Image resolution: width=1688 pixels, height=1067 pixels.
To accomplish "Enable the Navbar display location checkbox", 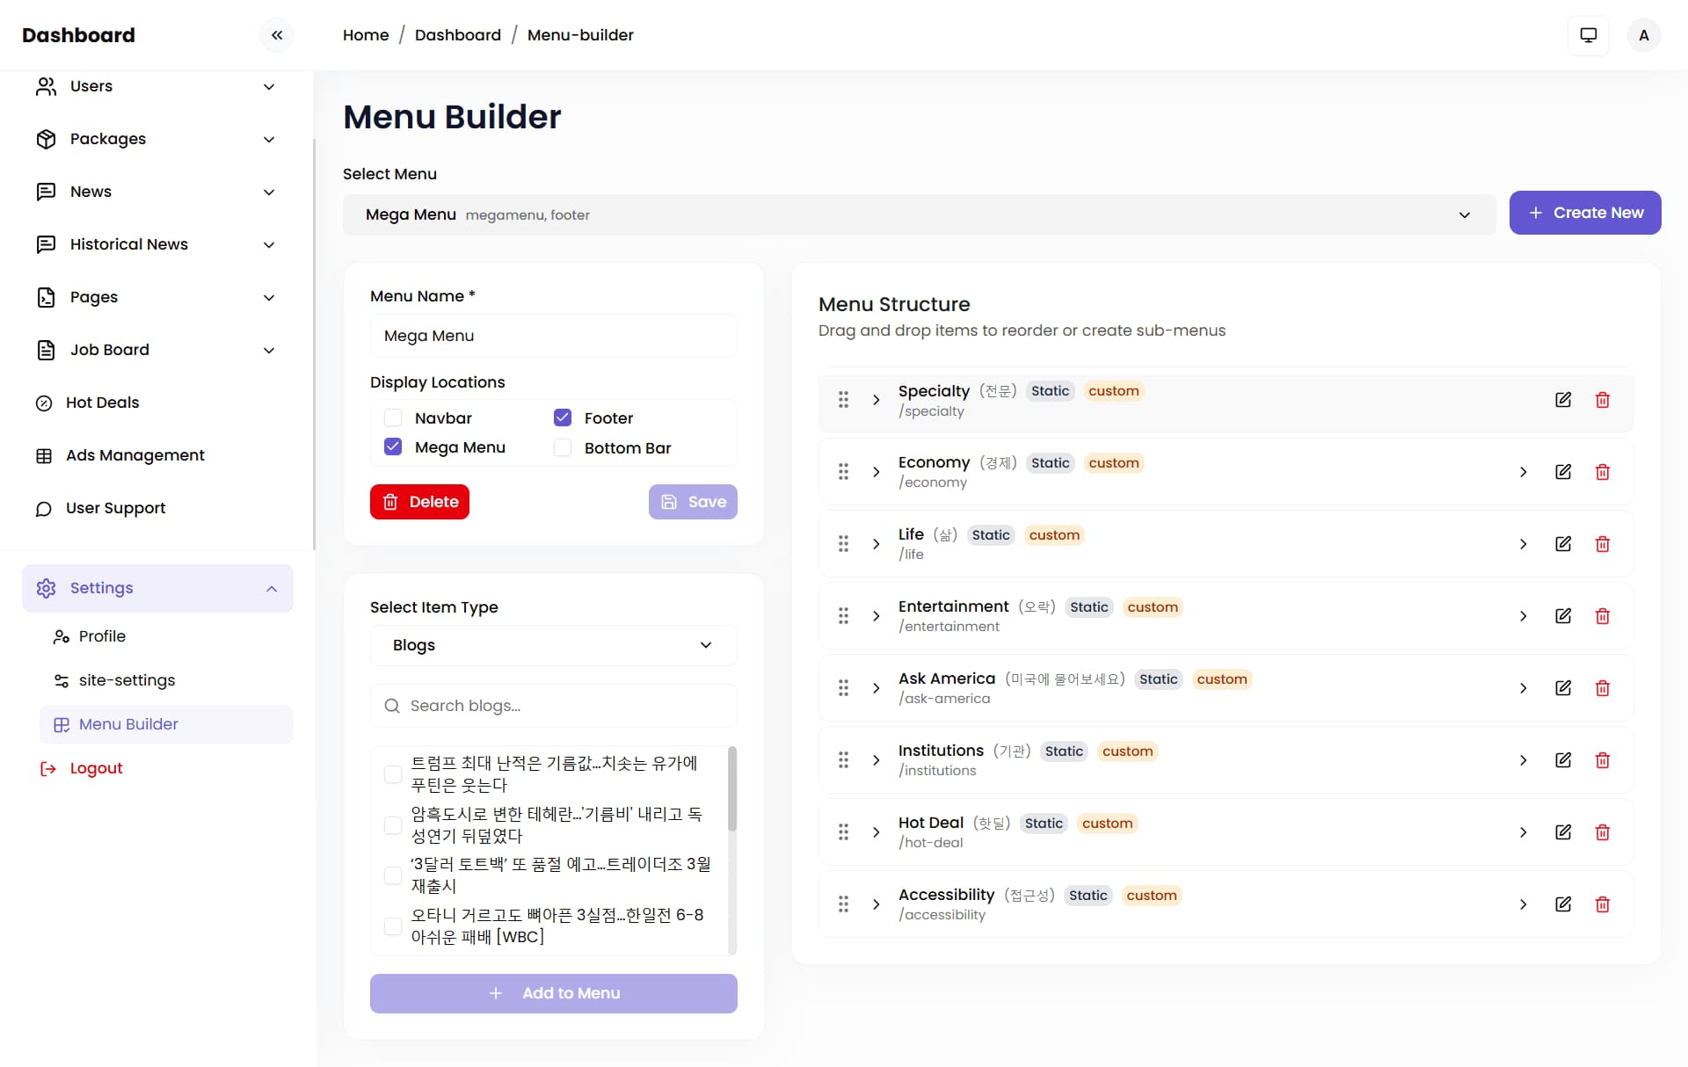I will coord(393,418).
